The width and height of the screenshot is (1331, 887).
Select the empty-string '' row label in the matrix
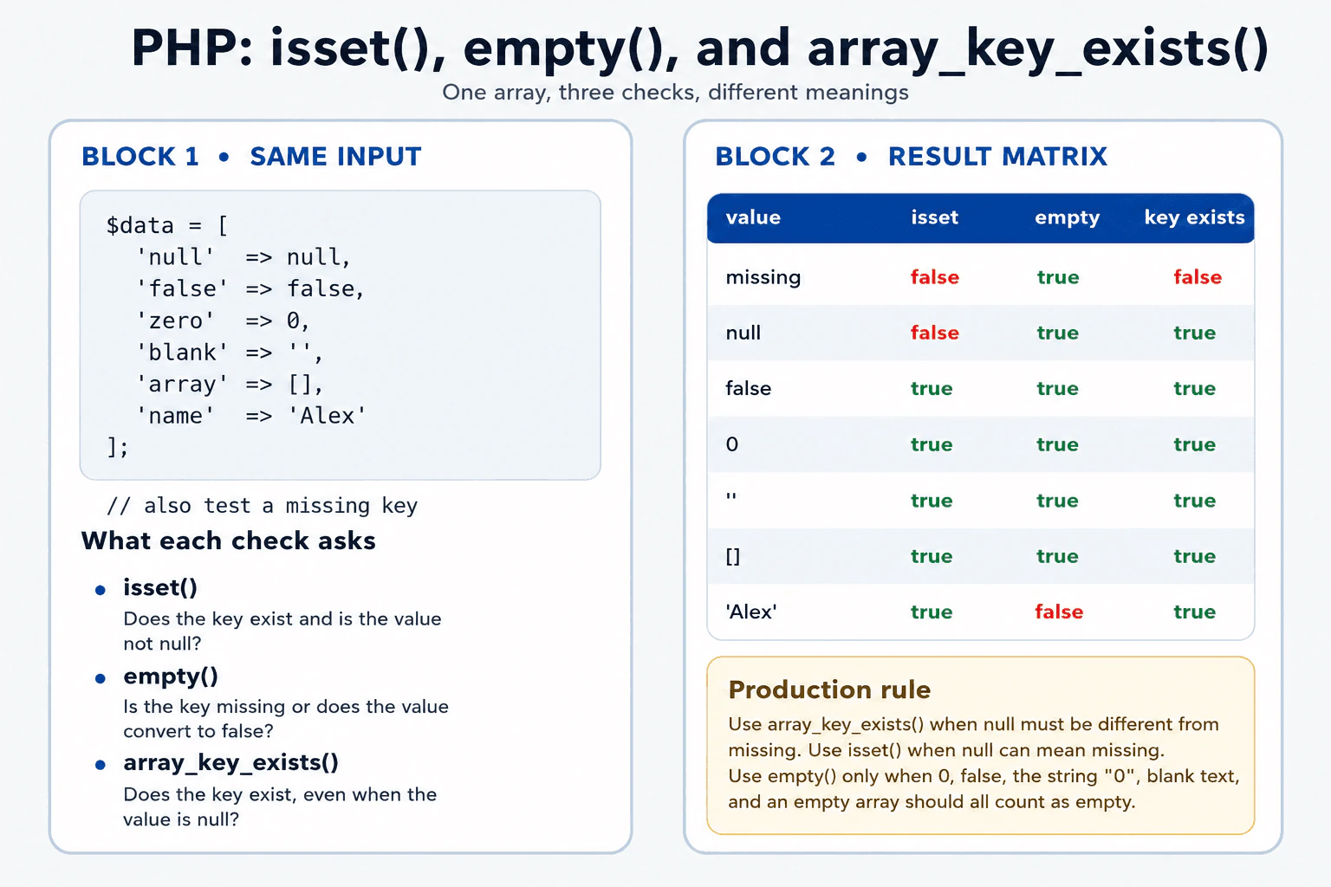click(x=731, y=497)
